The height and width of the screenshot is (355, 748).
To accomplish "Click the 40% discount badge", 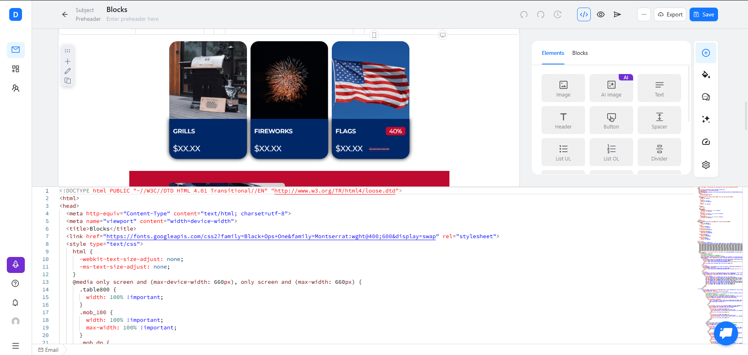I will pos(395,131).
